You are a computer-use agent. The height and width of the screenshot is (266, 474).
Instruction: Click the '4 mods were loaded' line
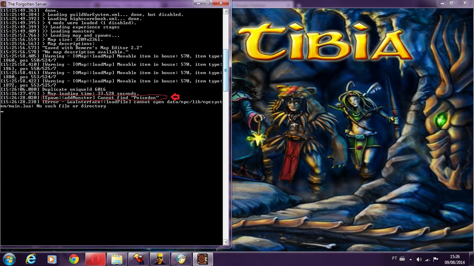tap(68, 23)
